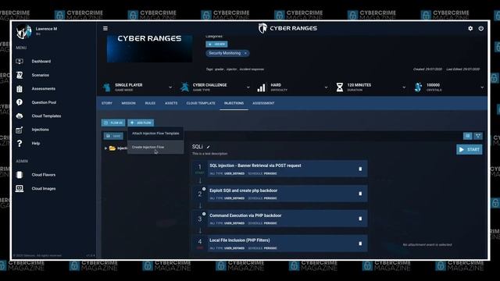Click the Add New category button

pos(216,44)
